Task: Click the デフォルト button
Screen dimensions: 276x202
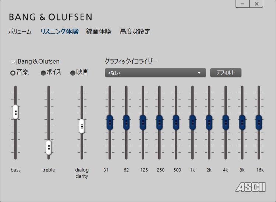Action: tap(226, 73)
